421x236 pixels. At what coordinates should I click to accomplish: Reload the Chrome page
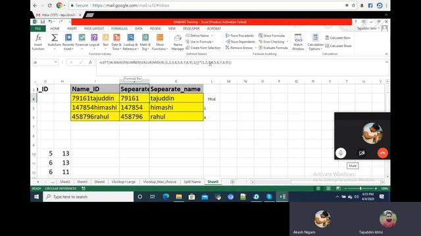click(50, 5)
